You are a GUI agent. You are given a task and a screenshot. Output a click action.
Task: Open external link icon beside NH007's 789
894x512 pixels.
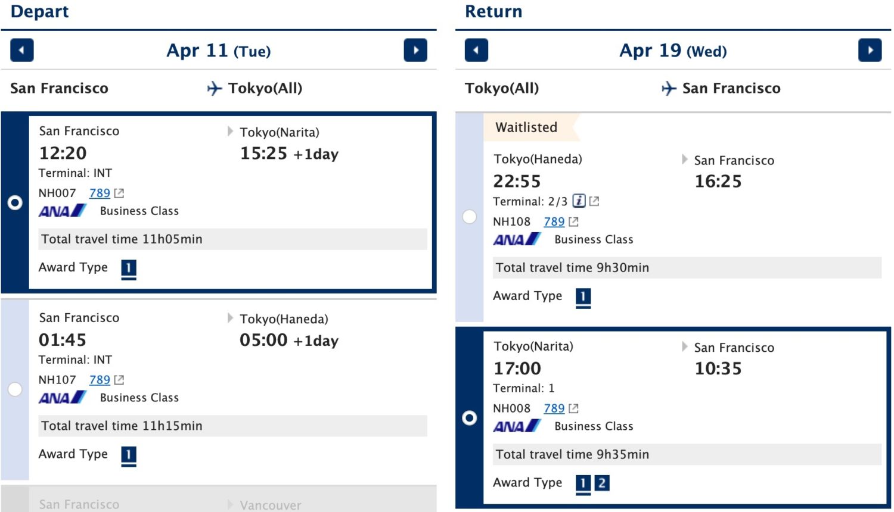[x=119, y=192]
